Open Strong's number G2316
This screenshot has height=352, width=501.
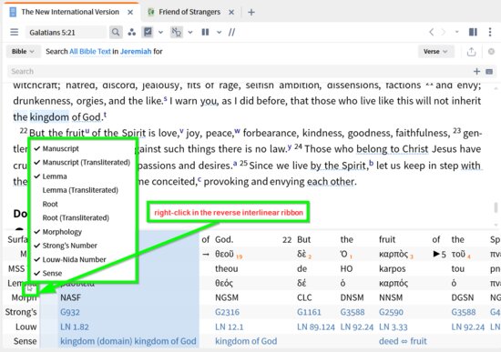(227, 312)
